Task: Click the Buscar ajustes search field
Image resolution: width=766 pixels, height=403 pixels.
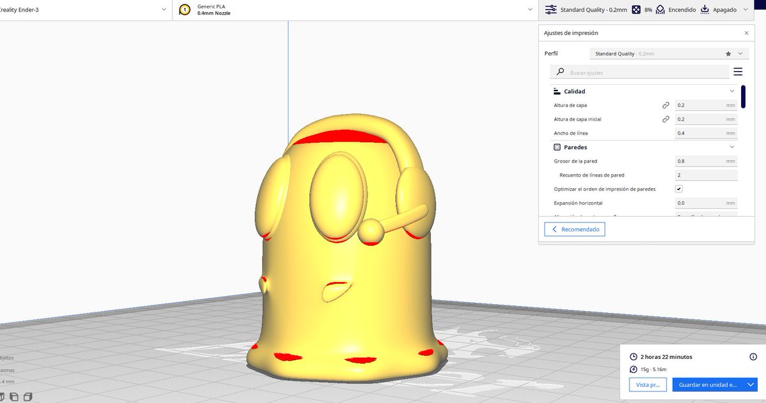Action: pos(640,72)
